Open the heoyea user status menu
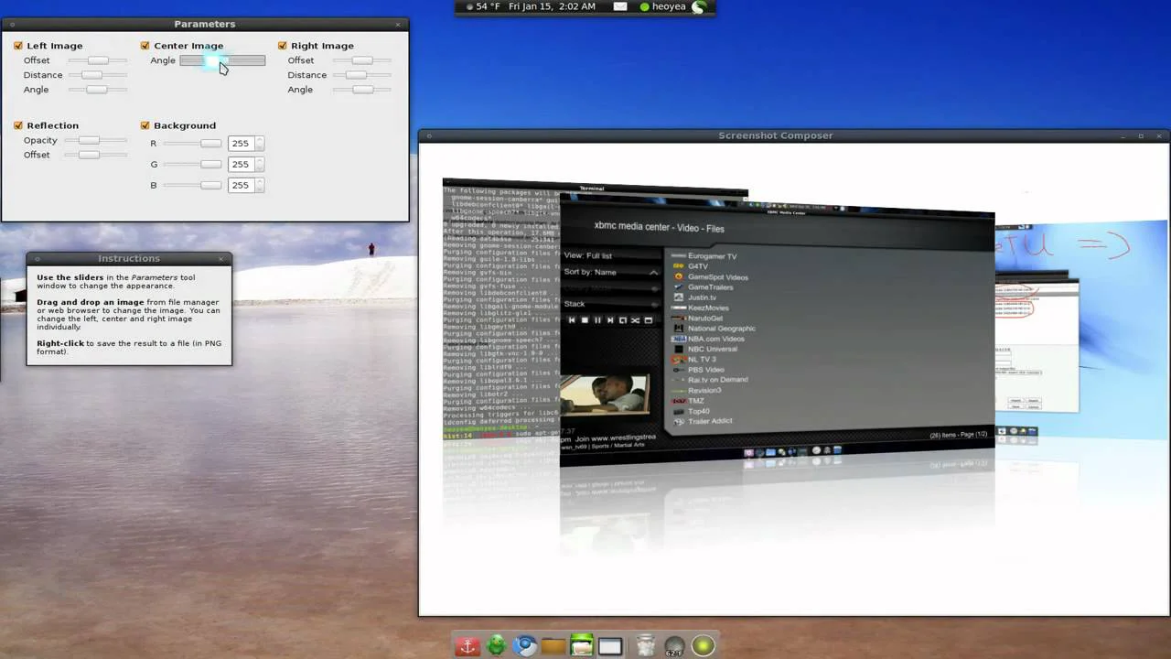The image size is (1171, 659). click(668, 6)
